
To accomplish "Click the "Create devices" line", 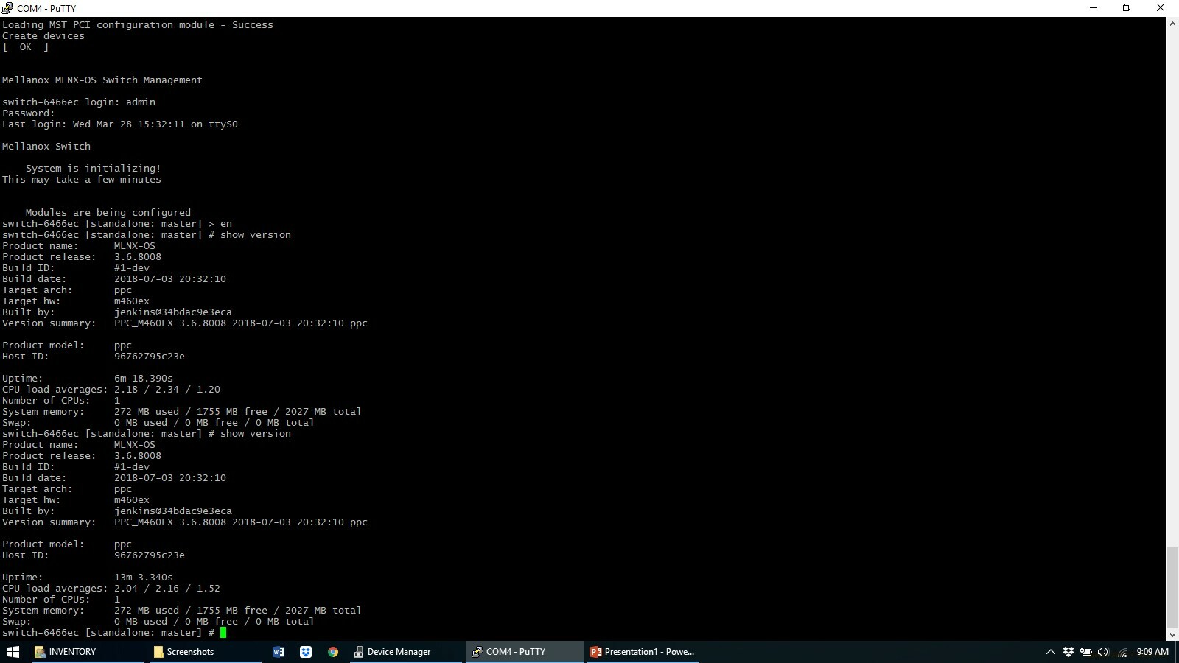I will click(43, 36).
